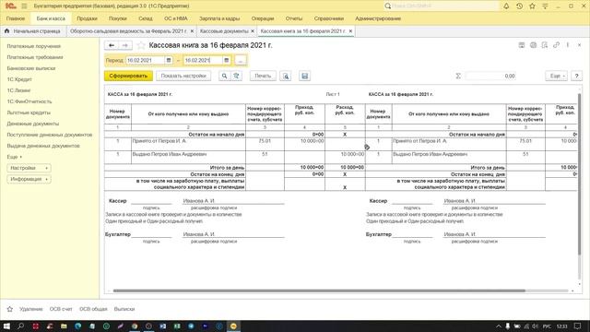The width and height of the screenshot is (590, 332).
Task: Click the printer icon in report header
Action: point(533,45)
